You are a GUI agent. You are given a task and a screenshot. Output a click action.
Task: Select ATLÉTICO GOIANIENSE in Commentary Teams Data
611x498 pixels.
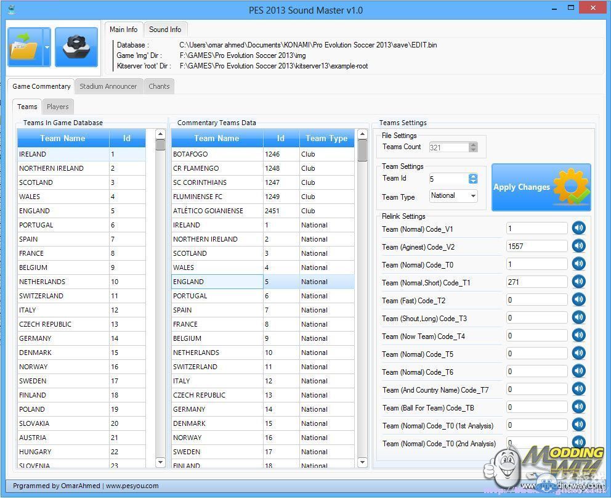262,211
